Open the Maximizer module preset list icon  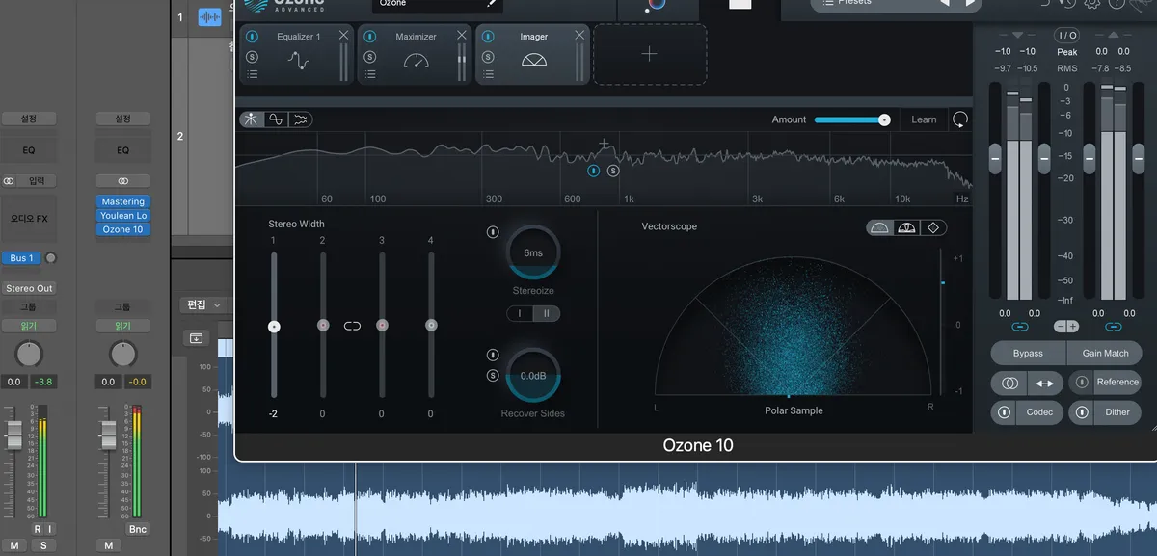tap(369, 73)
